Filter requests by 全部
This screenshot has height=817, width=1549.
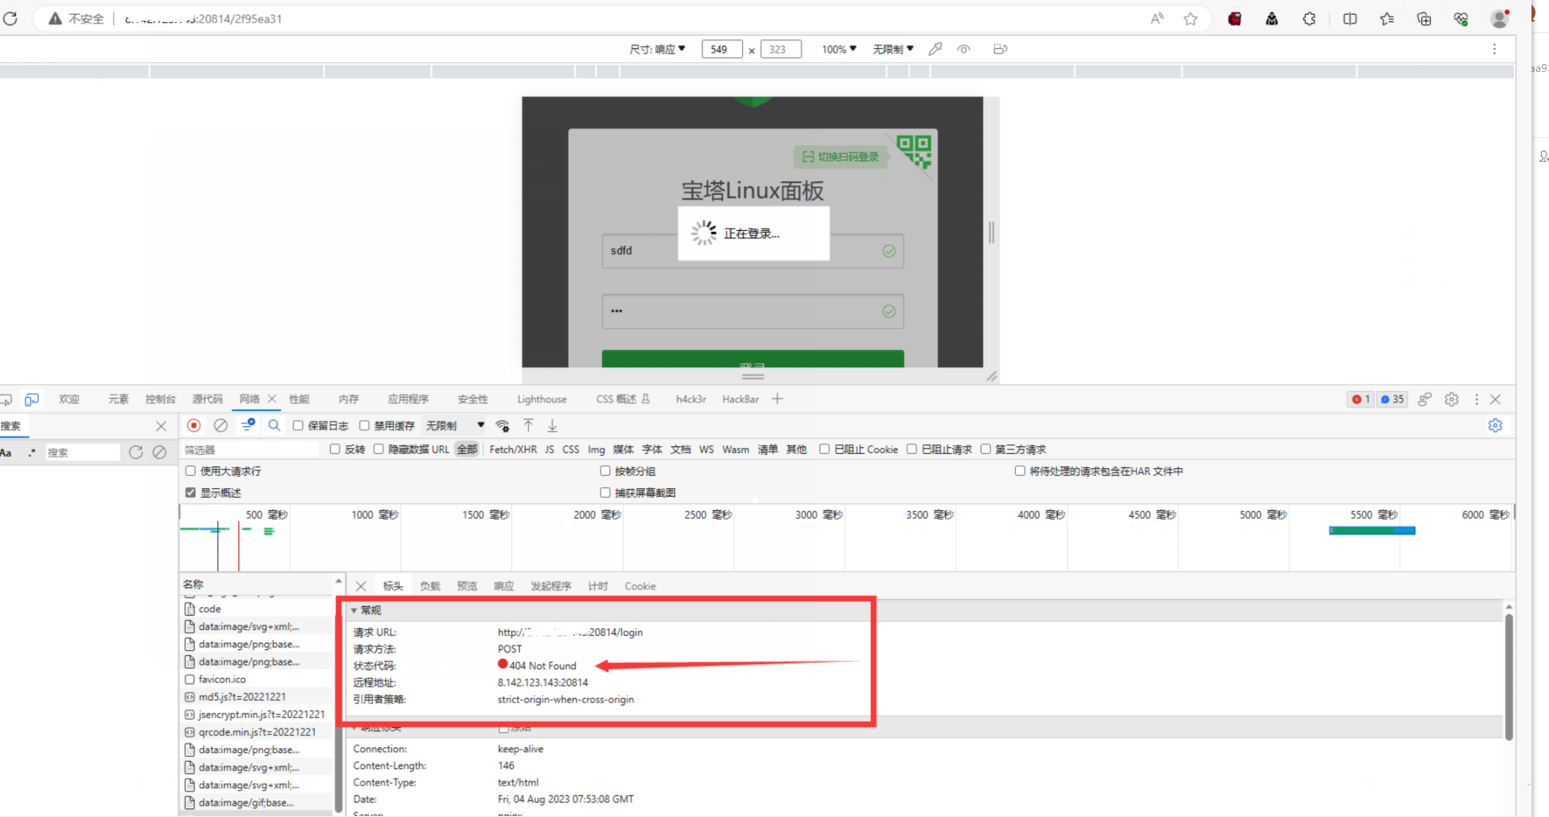(467, 449)
